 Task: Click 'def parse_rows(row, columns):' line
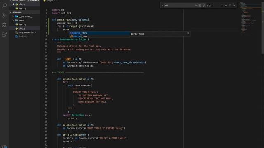point(71,20)
